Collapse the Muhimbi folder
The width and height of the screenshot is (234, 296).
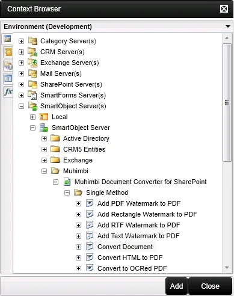pos(44,171)
